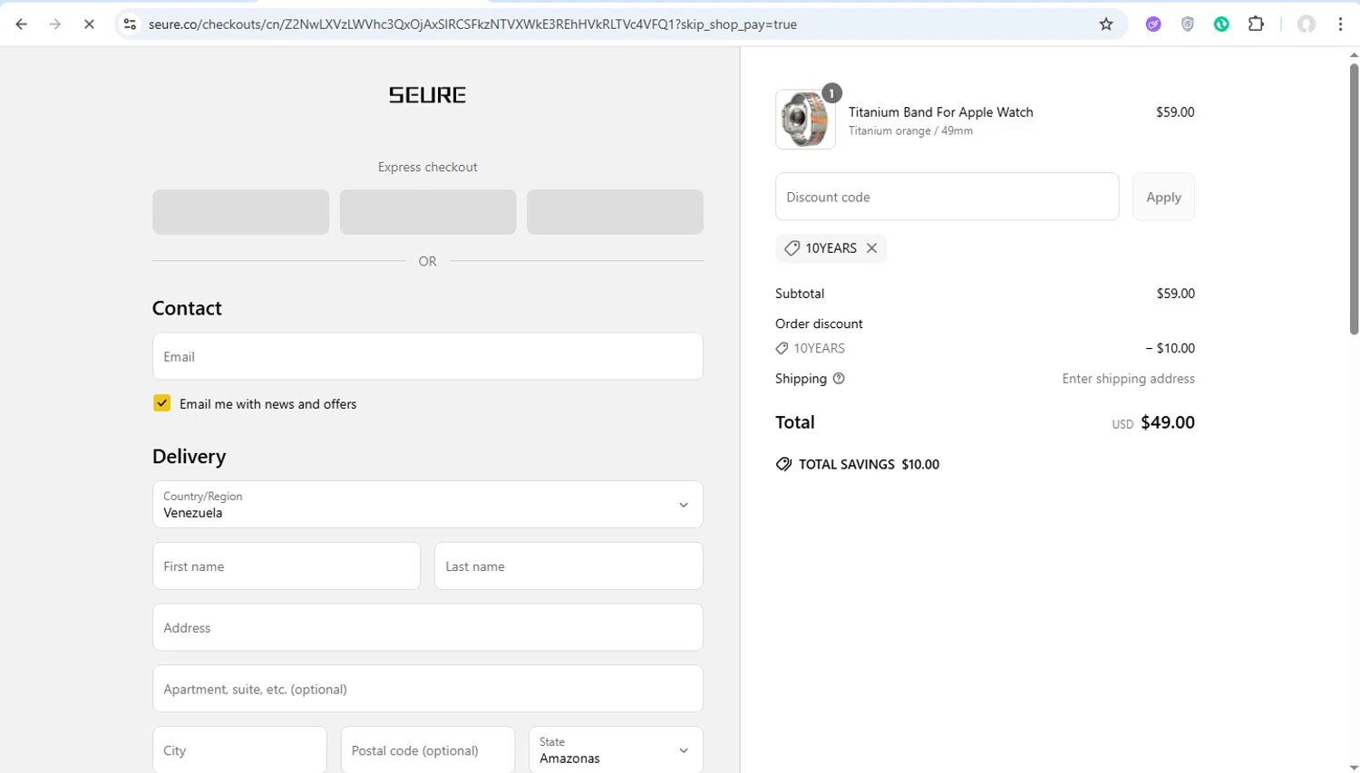Focus the Address field

click(x=428, y=628)
